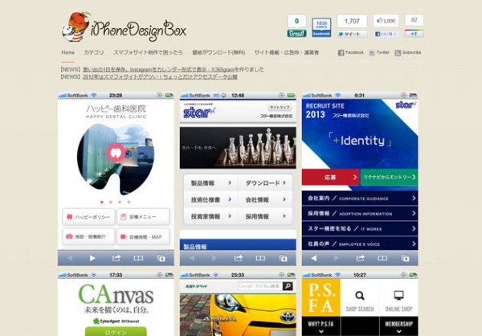Expand 会社案内 / Corporate Guidance row

pyautogui.click(x=360, y=199)
